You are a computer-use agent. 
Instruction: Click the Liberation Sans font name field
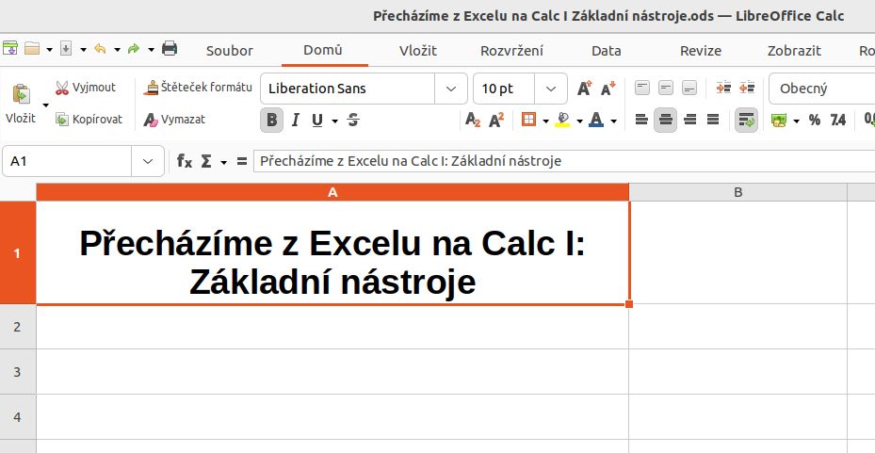coord(348,89)
